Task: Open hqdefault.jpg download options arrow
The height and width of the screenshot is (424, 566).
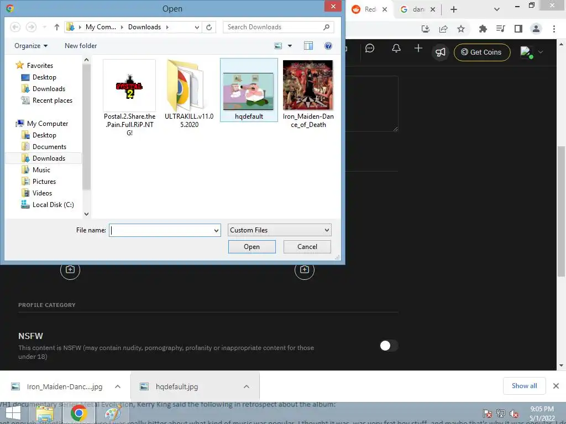Action: coord(246,386)
